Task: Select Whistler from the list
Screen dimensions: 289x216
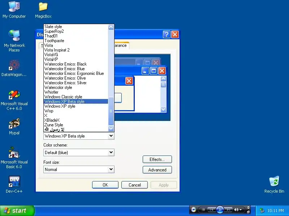Action: (x=76, y=92)
